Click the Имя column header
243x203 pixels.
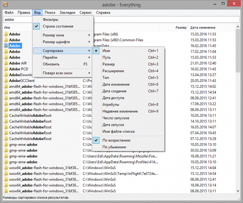18,28
